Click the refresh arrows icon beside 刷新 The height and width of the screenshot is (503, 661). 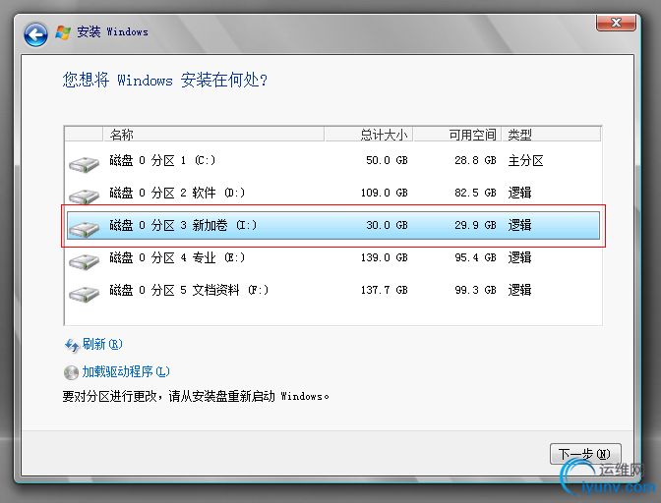click(x=72, y=345)
